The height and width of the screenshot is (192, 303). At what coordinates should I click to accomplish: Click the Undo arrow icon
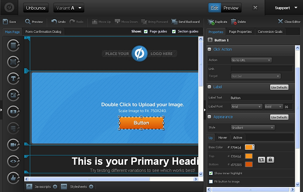[54, 21]
